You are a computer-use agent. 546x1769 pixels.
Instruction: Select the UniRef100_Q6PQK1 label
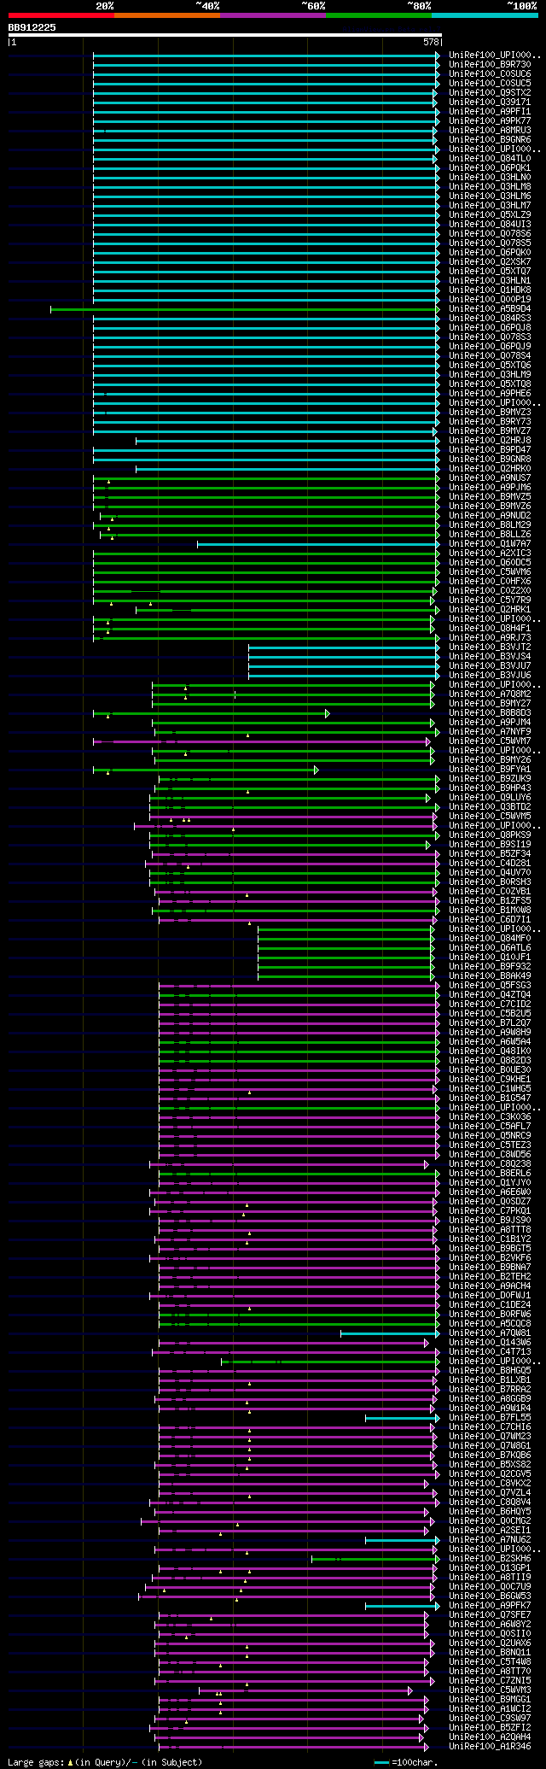490,167
